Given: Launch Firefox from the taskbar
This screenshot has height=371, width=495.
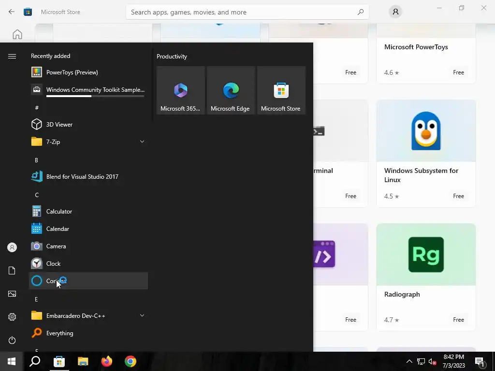Looking at the screenshot, I should point(107,361).
